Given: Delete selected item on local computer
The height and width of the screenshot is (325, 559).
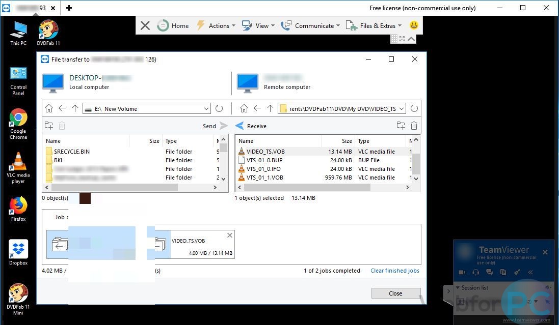Looking at the screenshot, I should tap(62, 126).
